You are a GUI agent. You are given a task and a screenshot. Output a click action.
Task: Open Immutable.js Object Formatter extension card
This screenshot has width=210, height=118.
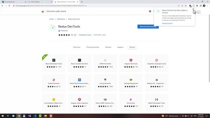[54, 103]
